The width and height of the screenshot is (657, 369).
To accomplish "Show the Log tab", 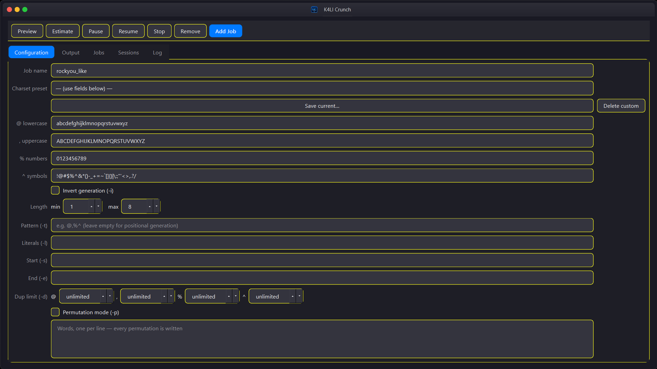I will (x=157, y=52).
